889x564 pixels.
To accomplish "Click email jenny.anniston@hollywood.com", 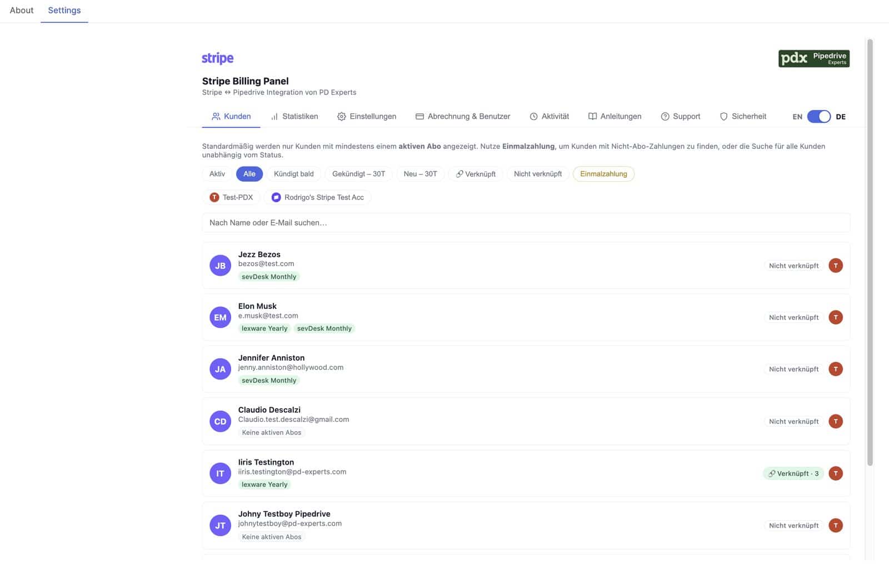I will click(291, 367).
